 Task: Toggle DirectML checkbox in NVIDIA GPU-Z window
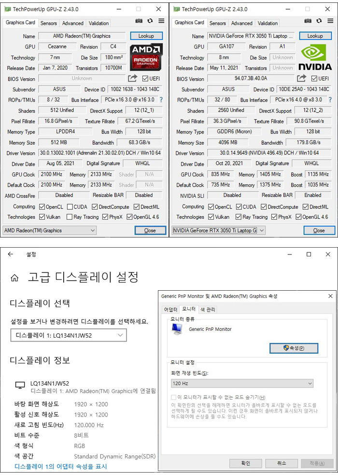(x=305, y=207)
